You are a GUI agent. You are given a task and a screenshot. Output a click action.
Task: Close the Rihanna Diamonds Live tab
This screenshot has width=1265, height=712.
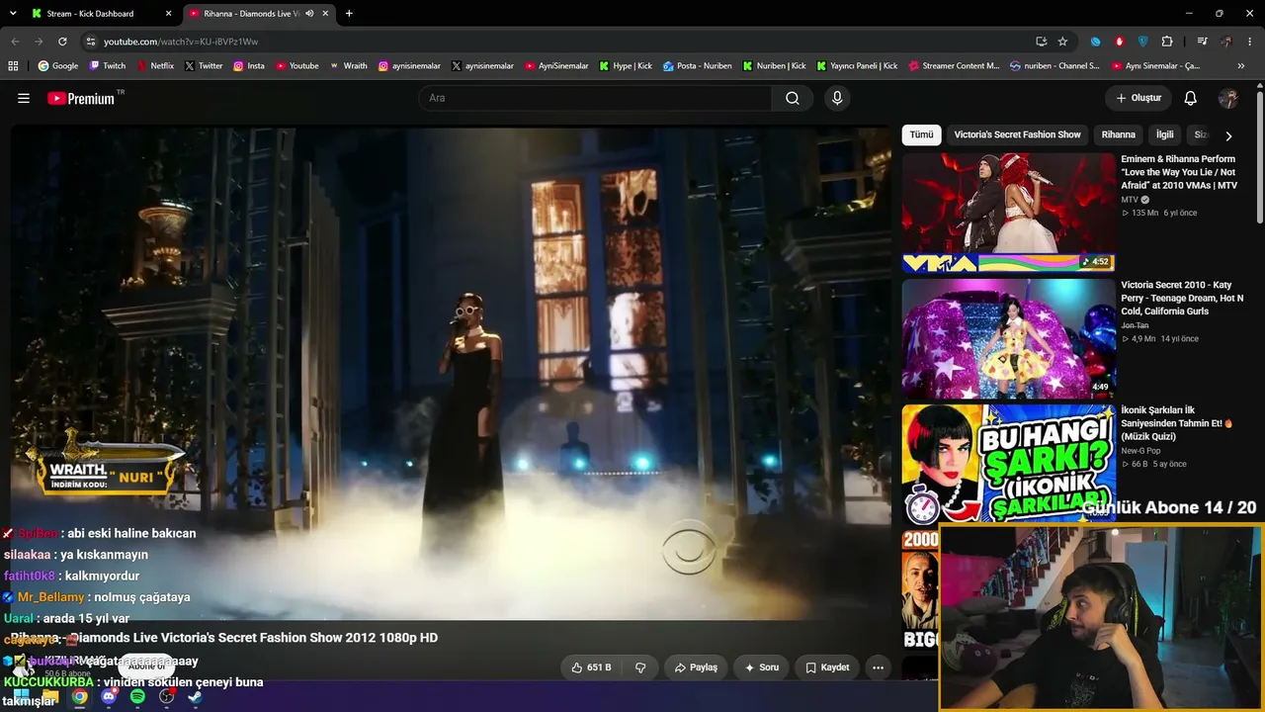click(x=325, y=14)
